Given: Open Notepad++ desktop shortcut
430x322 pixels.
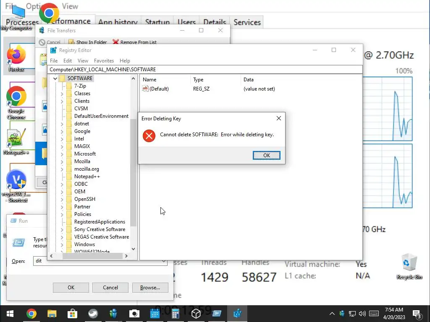Looking at the screenshot, I should (16, 142).
